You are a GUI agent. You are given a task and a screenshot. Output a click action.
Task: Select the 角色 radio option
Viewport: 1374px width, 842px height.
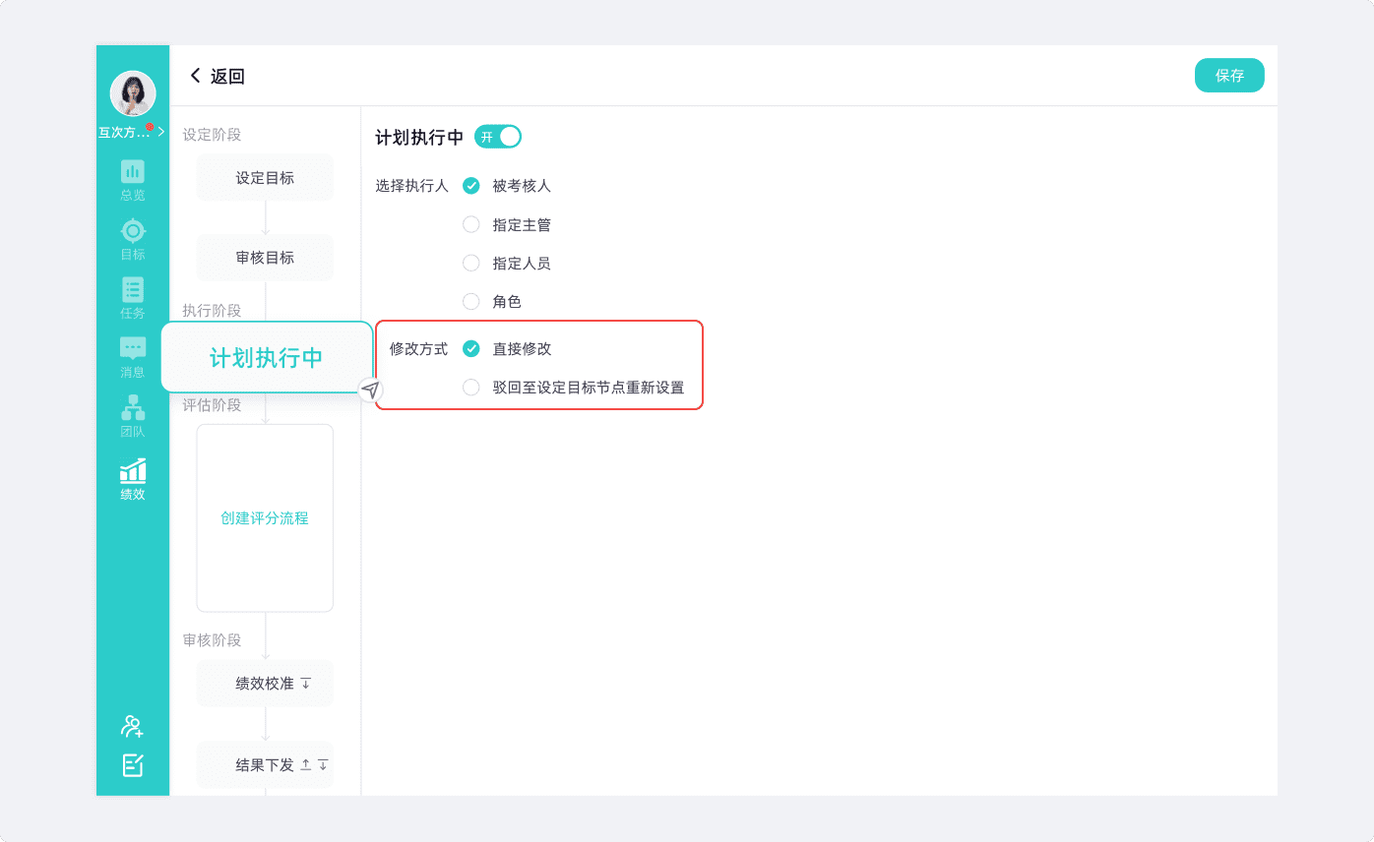click(471, 301)
